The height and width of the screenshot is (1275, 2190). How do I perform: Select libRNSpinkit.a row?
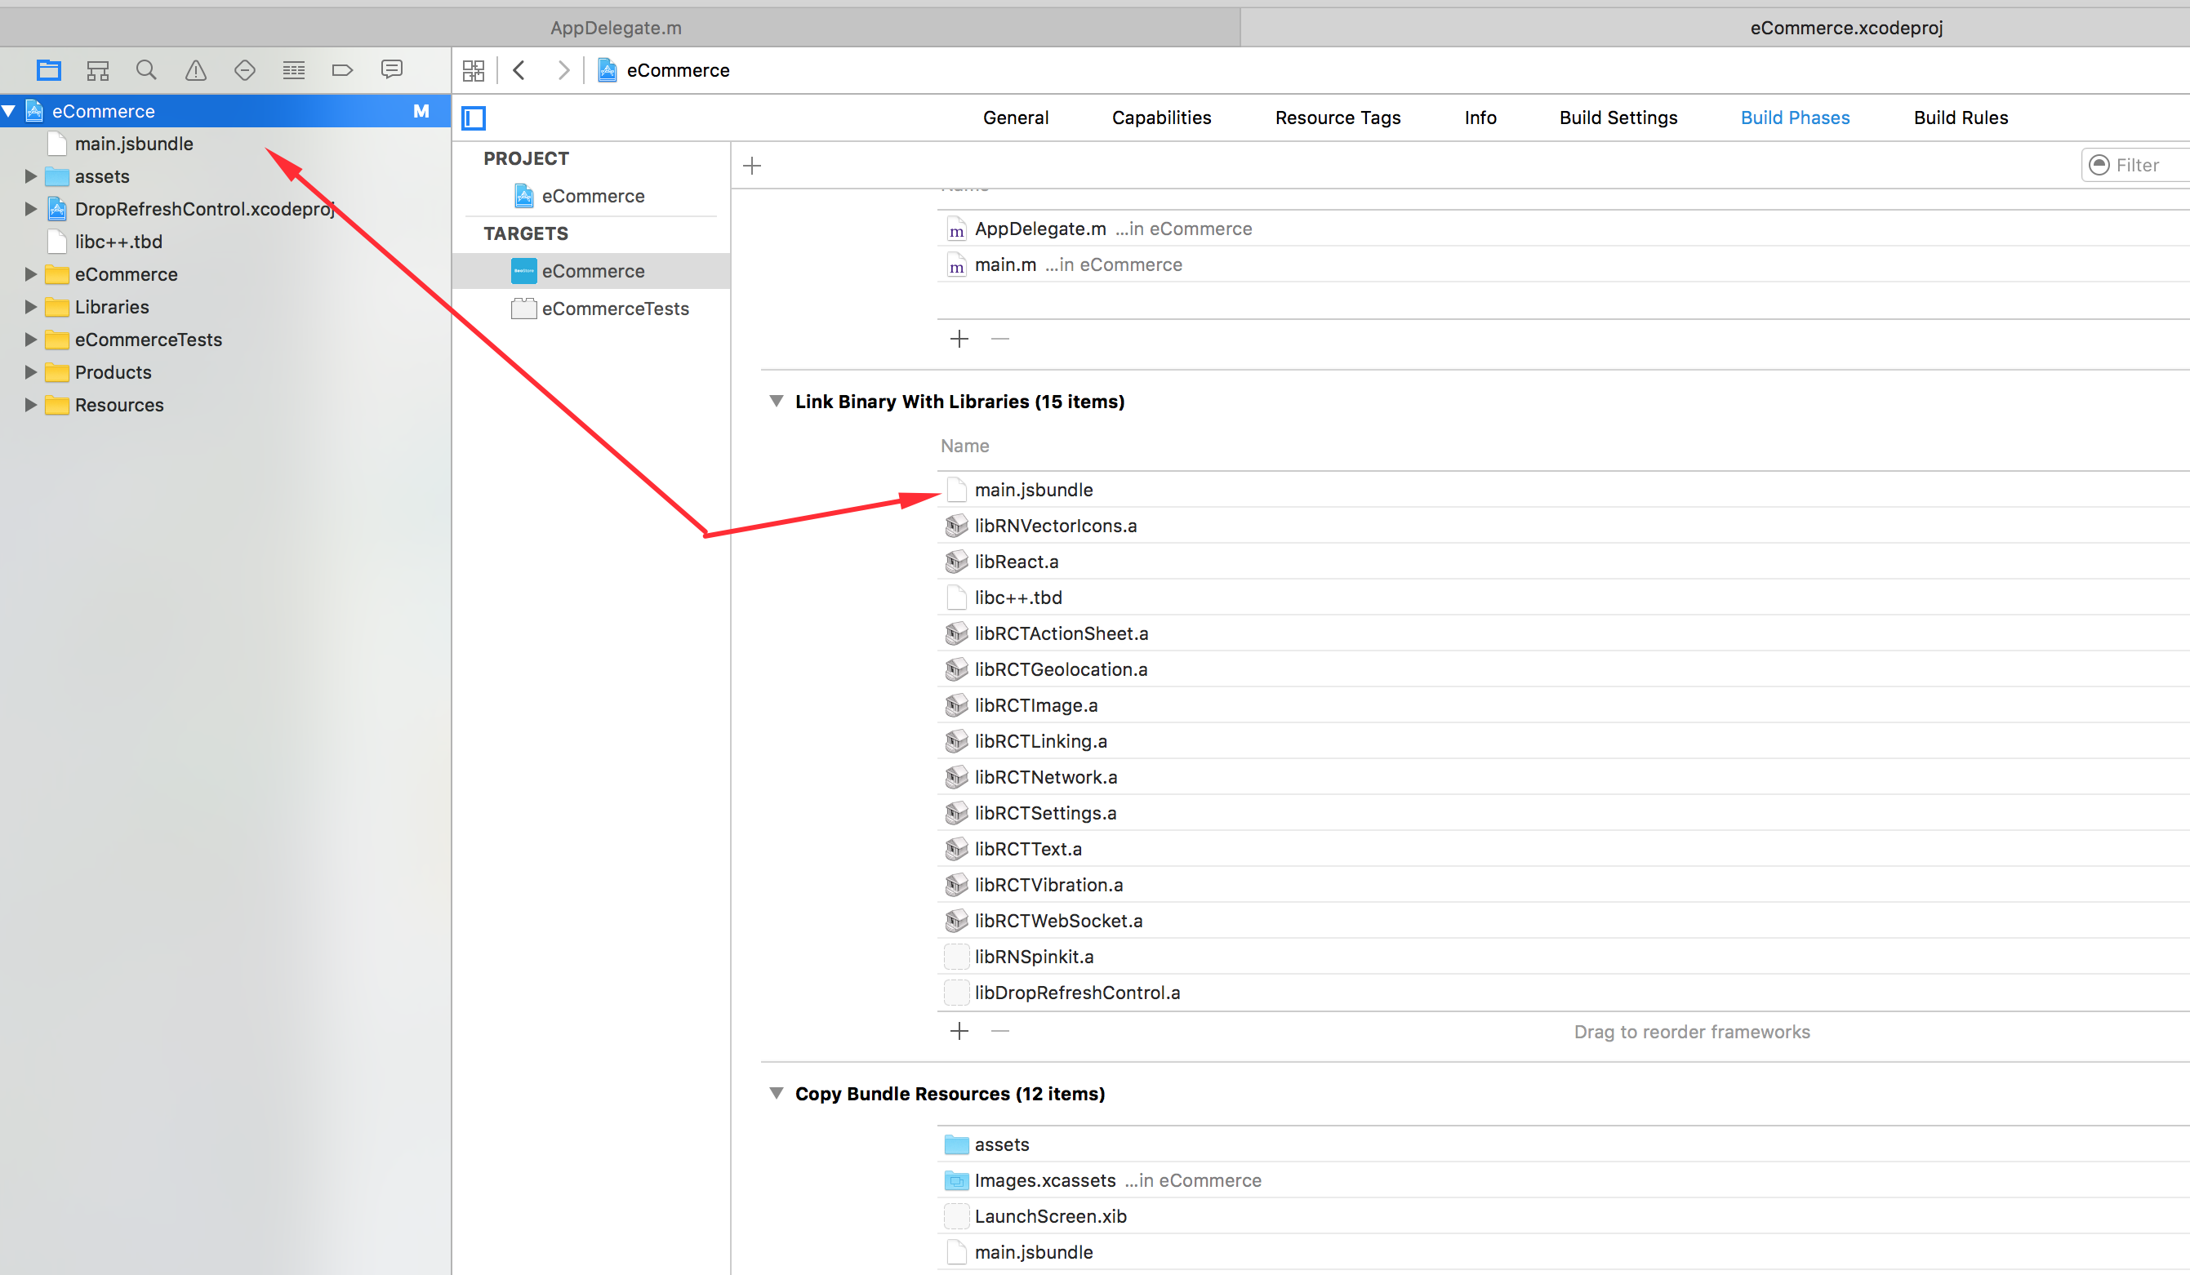pos(1564,957)
